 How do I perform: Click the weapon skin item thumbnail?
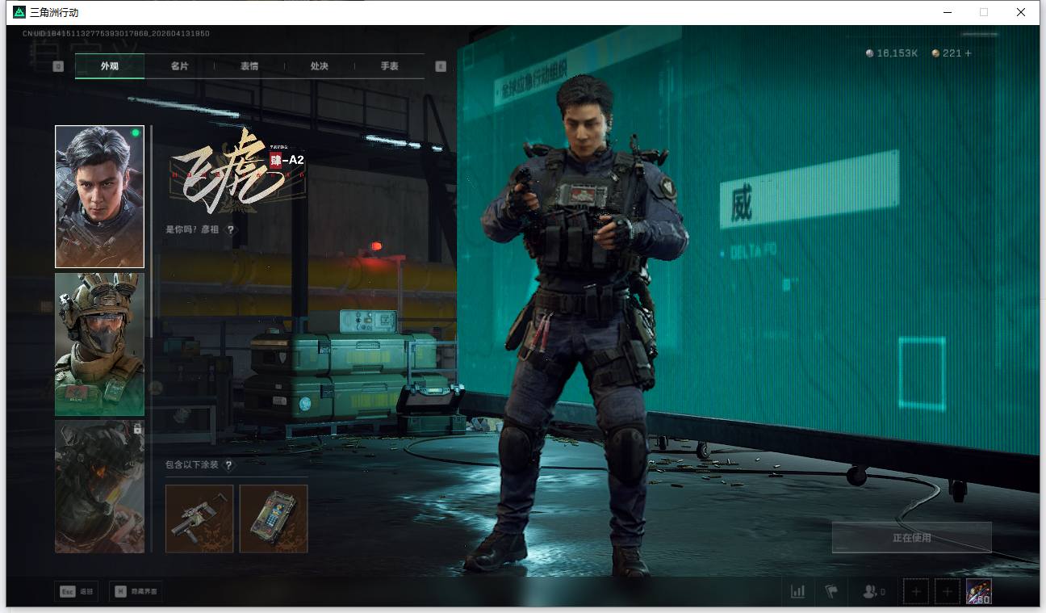click(199, 519)
